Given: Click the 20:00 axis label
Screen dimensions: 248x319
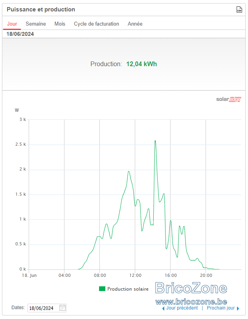Looking at the screenshot, I should pyautogui.click(x=206, y=275).
